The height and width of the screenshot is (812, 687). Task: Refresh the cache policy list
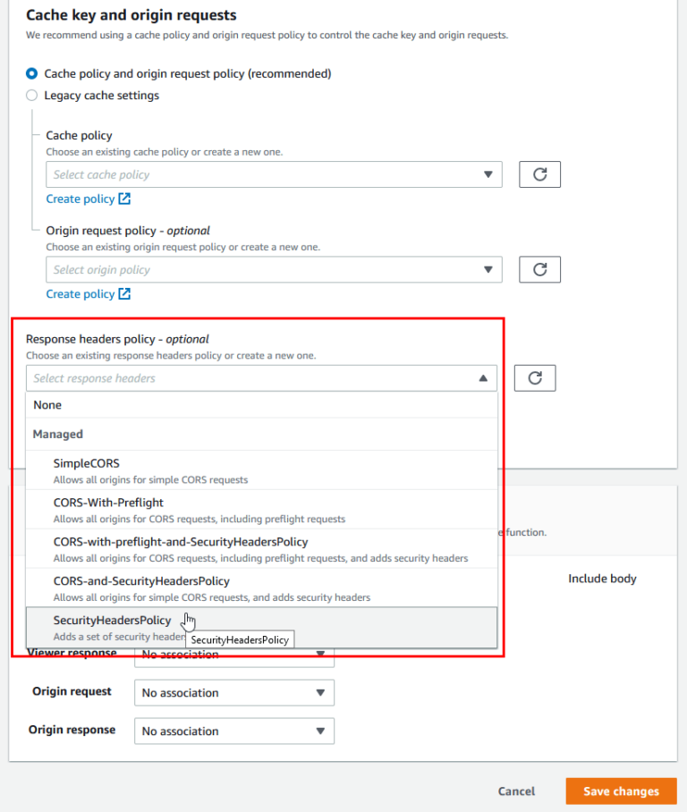[539, 173]
